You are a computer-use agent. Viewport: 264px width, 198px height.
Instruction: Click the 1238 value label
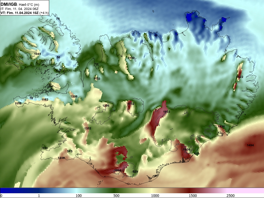[x=74, y=96]
